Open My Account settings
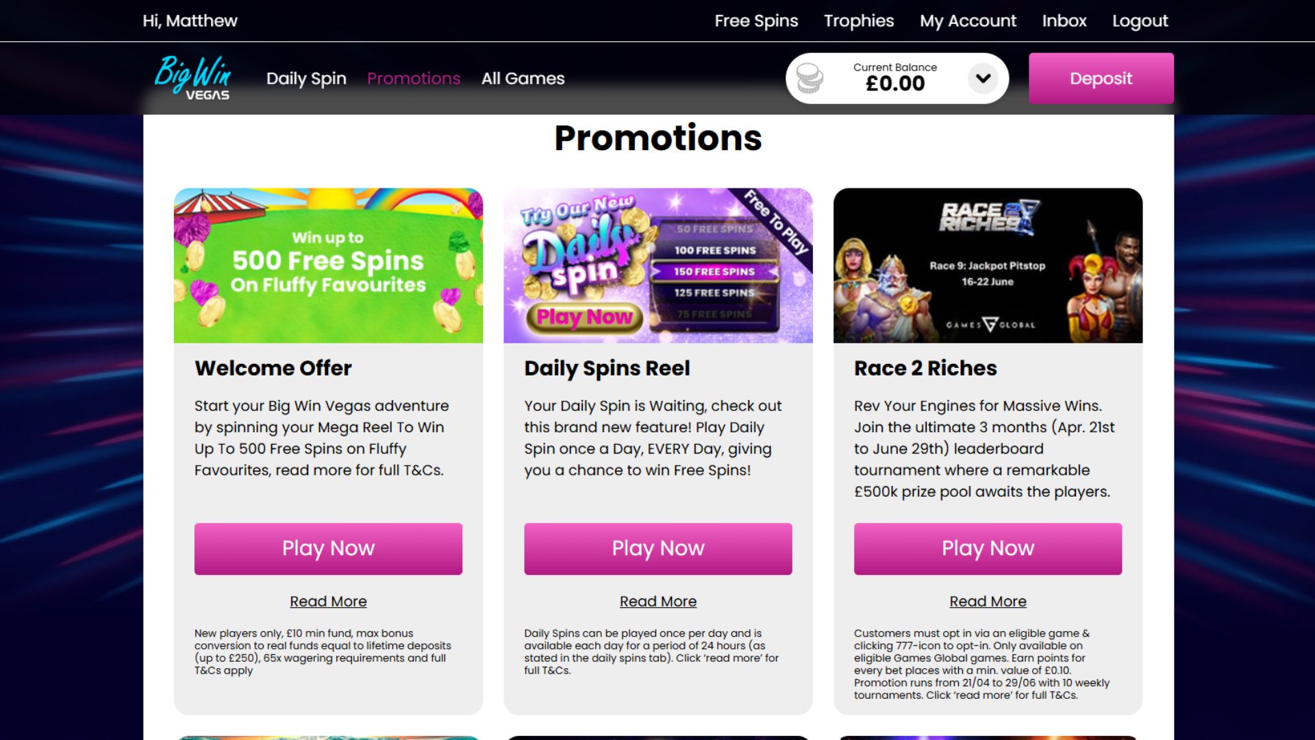Screen dimensions: 1315x740 [968, 21]
